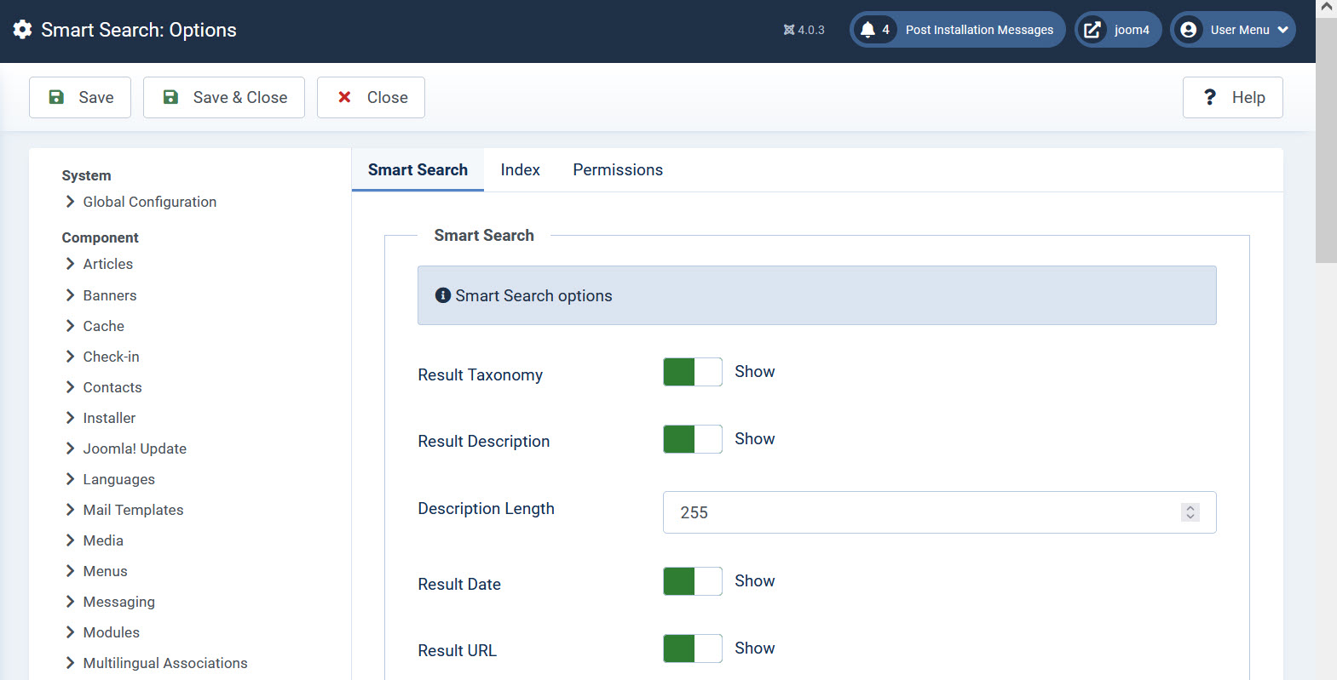Click the red X Close icon
The width and height of the screenshot is (1337, 680).
point(344,97)
